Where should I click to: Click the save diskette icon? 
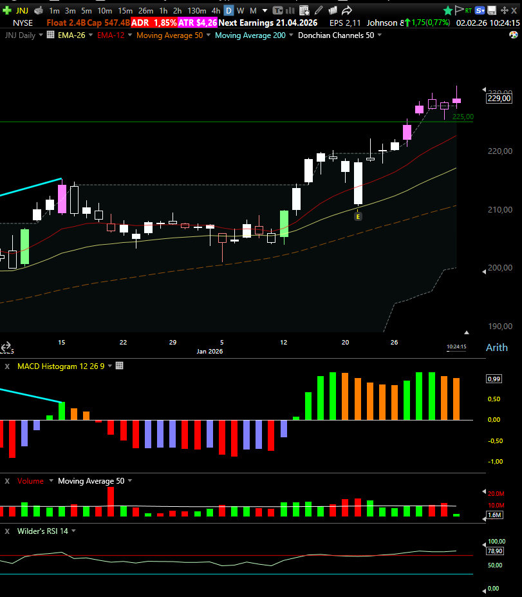[x=492, y=11]
